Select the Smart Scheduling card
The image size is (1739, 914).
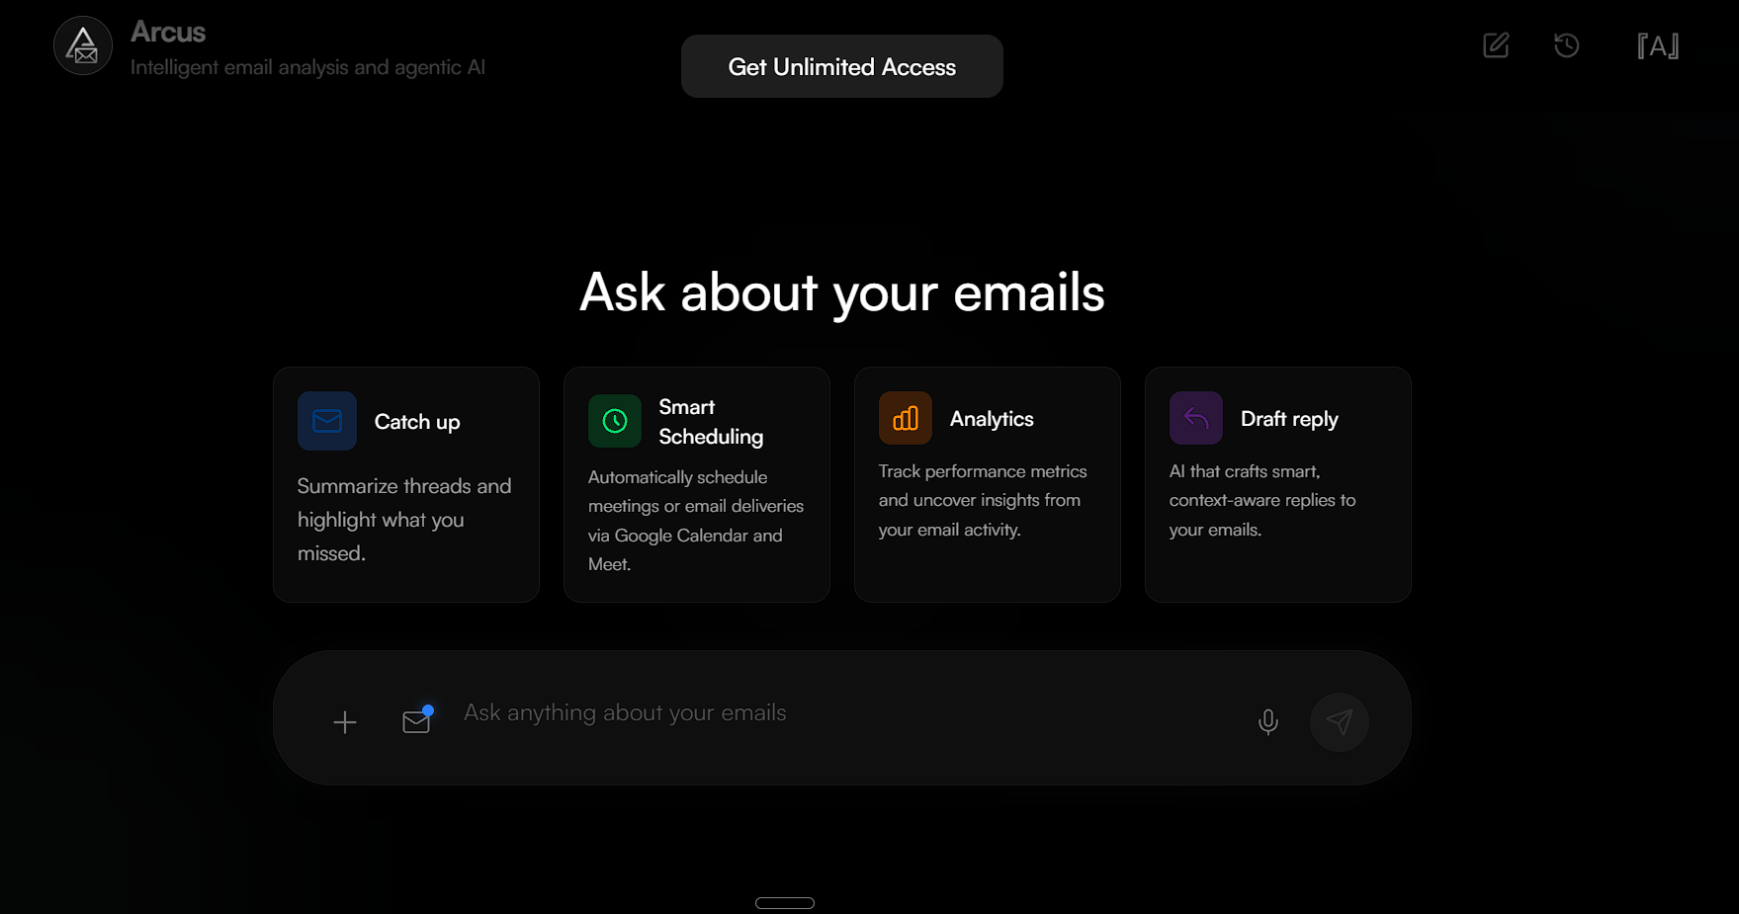(x=696, y=484)
